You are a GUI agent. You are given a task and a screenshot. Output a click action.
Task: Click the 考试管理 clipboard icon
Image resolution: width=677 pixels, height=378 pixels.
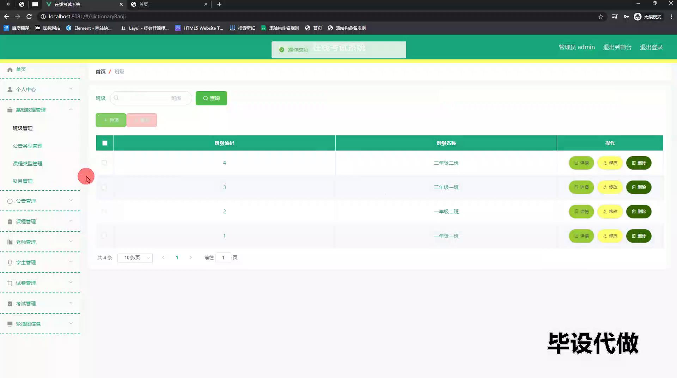pyautogui.click(x=10, y=304)
